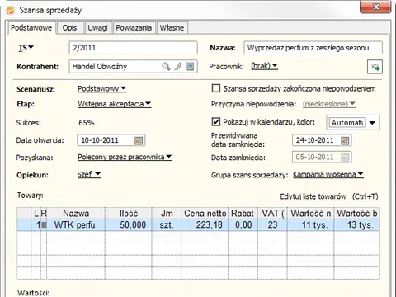The width and height of the screenshot is (396, 297).
Task: Click the net price cell 223,18
Action: [205, 225]
